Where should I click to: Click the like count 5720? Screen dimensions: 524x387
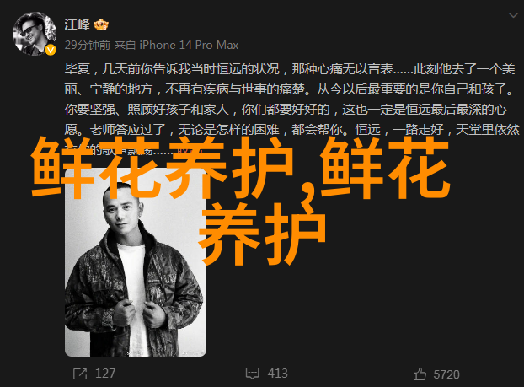pyautogui.click(x=446, y=374)
